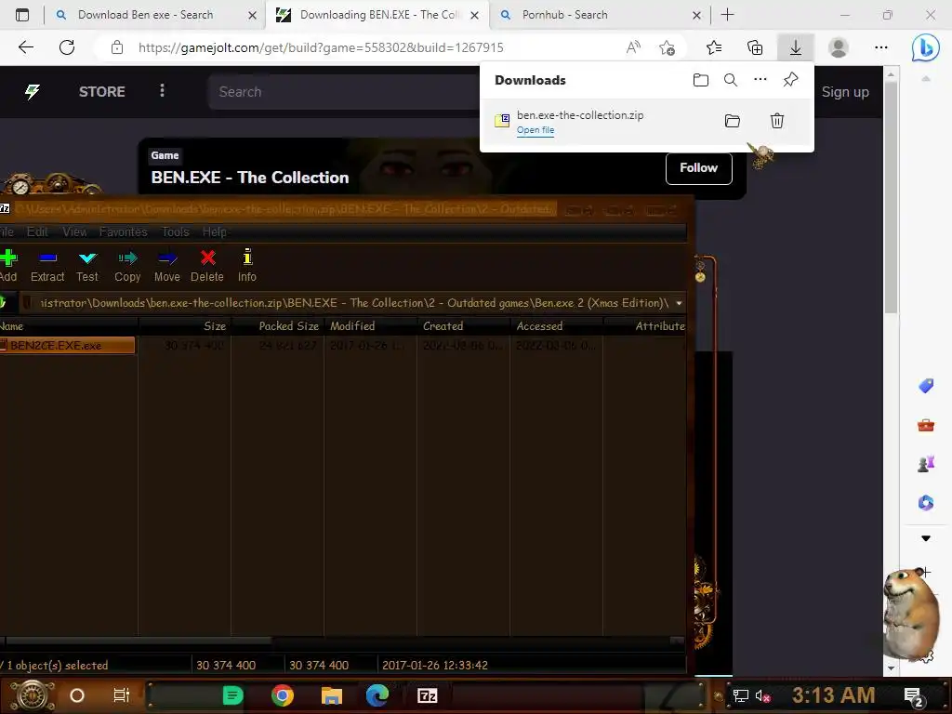Click the Game Jolt lightning logo
The height and width of the screenshot is (714, 952).
click(x=33, y=92)
